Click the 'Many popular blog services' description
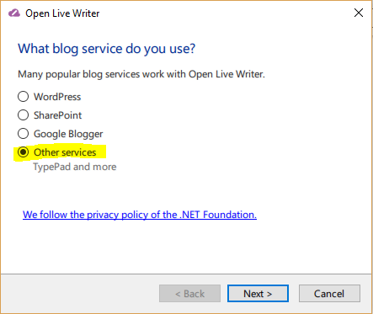The height and width of the screenshot is (314, 373). [x=141, y=74]
